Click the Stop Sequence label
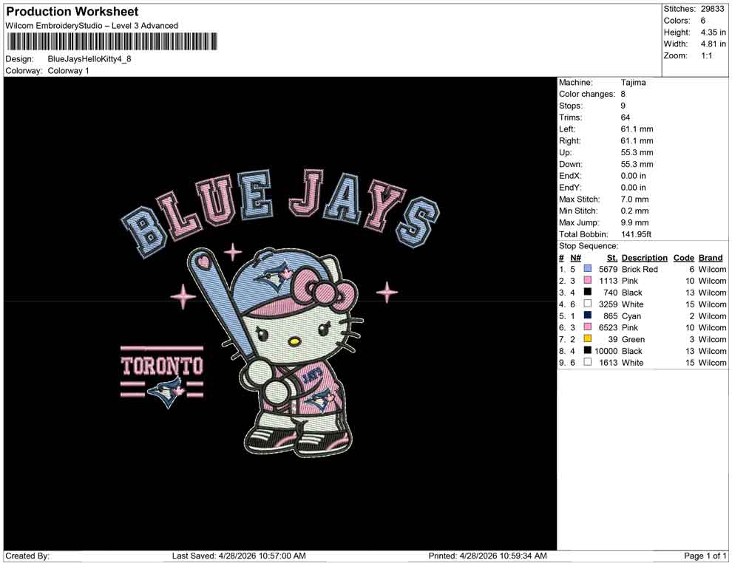The width and height of the screenshot is (732, 563). [x=589, y=246]
